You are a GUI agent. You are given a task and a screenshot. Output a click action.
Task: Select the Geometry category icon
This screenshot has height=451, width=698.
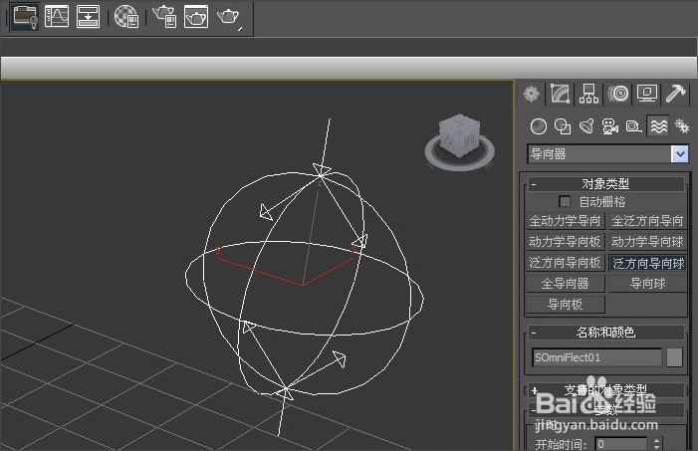[x=539, y=126]
